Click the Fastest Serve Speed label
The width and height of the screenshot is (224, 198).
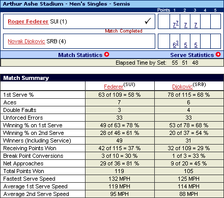[29, 179]
